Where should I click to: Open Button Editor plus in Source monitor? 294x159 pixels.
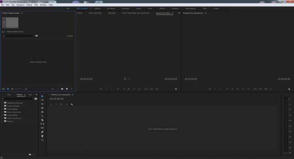176,89
